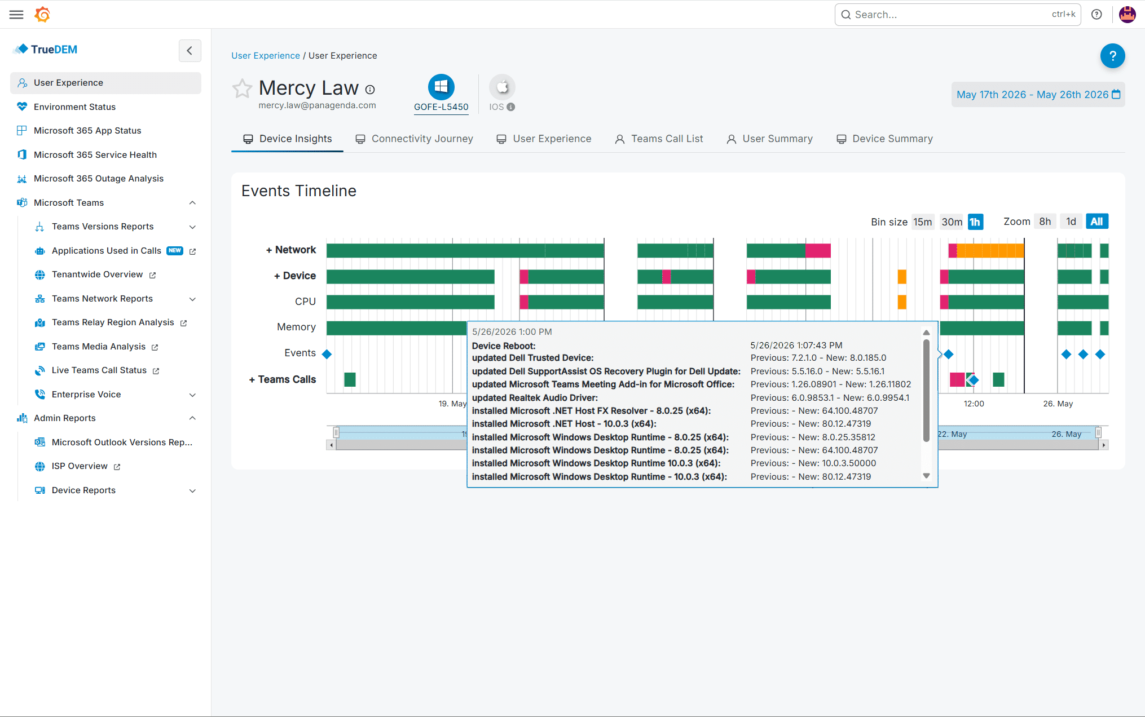Viewport: 1145px width, 717px height.
Task: Open the Teams Call List tab
Action: [x=659, y=139]
